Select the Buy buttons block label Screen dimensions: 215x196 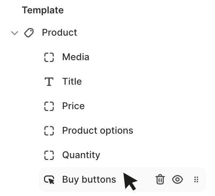click(x=89, y=179)
